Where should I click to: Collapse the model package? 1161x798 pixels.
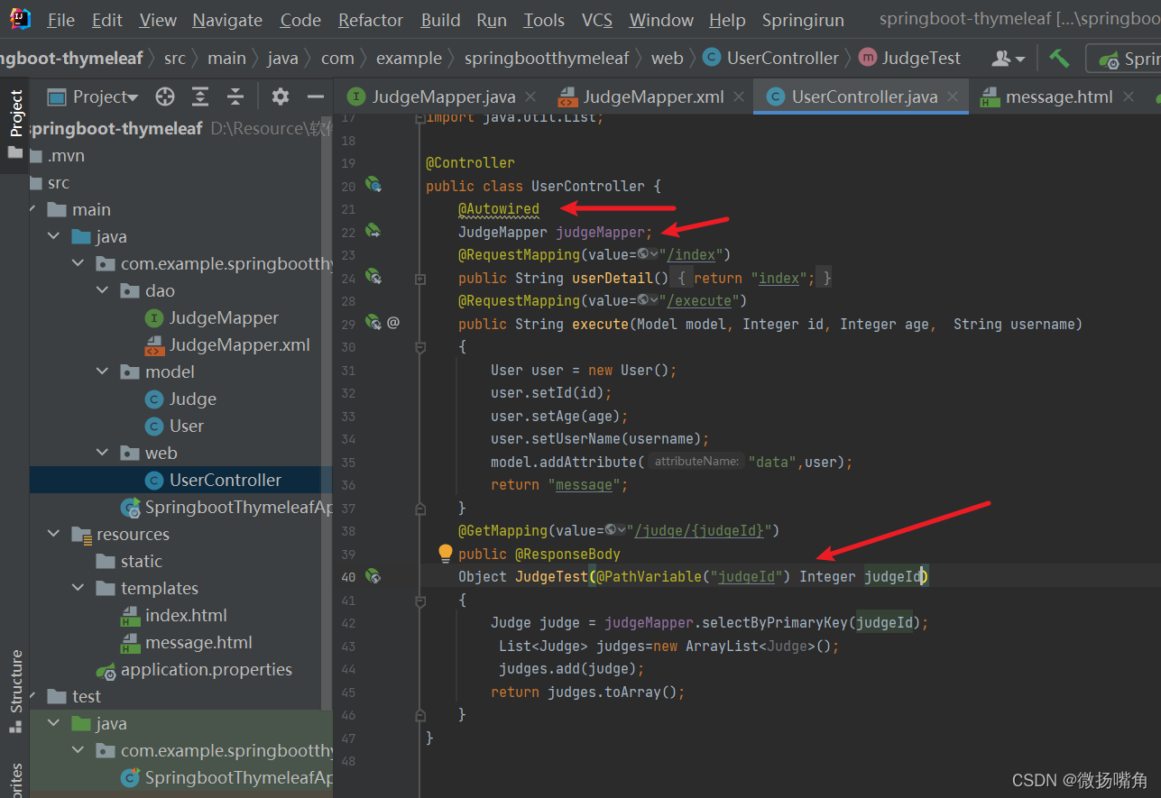click(103, 371)
